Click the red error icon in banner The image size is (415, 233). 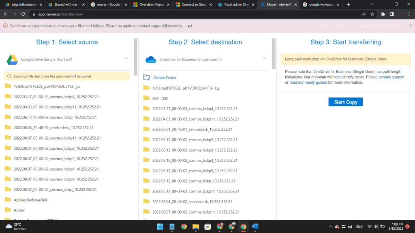point(5,26)
